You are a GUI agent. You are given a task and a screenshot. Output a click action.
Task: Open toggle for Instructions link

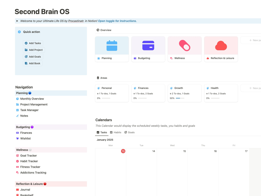[x=117, y=21]
